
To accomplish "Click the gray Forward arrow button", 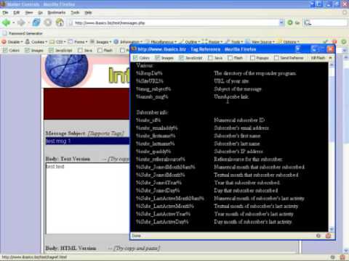I will click(x=21, y=22).
